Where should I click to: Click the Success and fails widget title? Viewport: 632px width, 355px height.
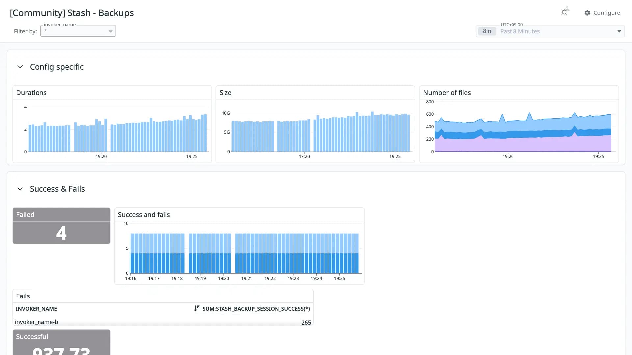144,215
